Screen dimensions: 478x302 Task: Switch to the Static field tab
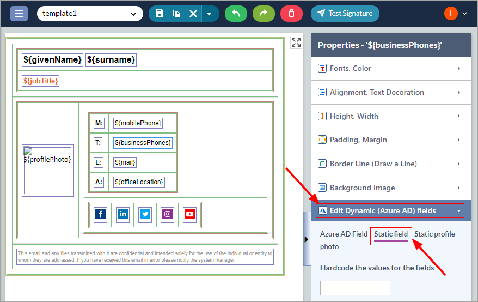pyautogui.click(x=391, y=234)
